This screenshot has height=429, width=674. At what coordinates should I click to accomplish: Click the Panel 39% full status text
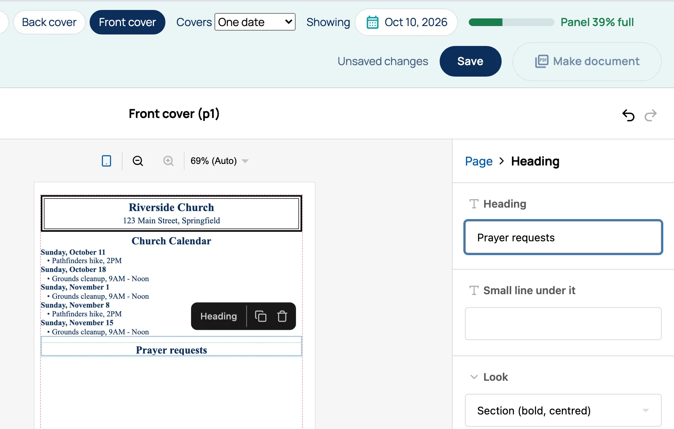597,22
